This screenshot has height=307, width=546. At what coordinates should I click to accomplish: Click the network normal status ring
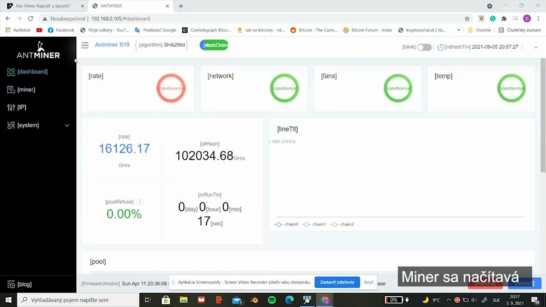coord(285,88)
